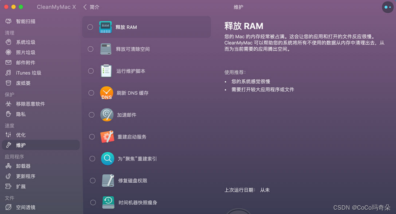Viewport: 396px width, 214px height.
Task: Click the 废纸篓 trash bin icon
Action: pyautogui.click(x=8, y=83)
